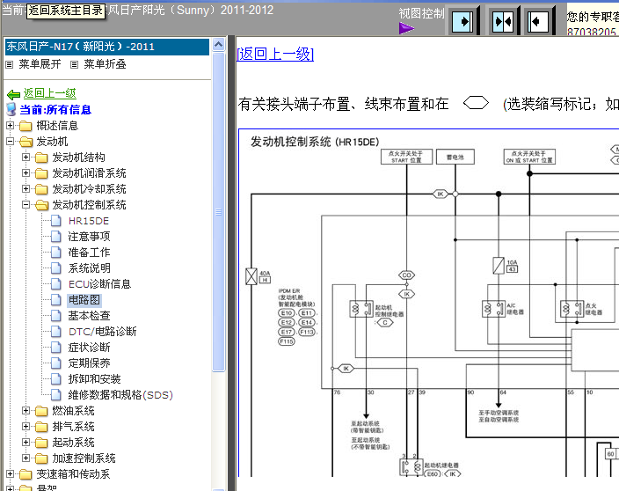Click the folder icon for 发动机结构
This screenshot has height=491, width=619.
[x=41, y=158]
